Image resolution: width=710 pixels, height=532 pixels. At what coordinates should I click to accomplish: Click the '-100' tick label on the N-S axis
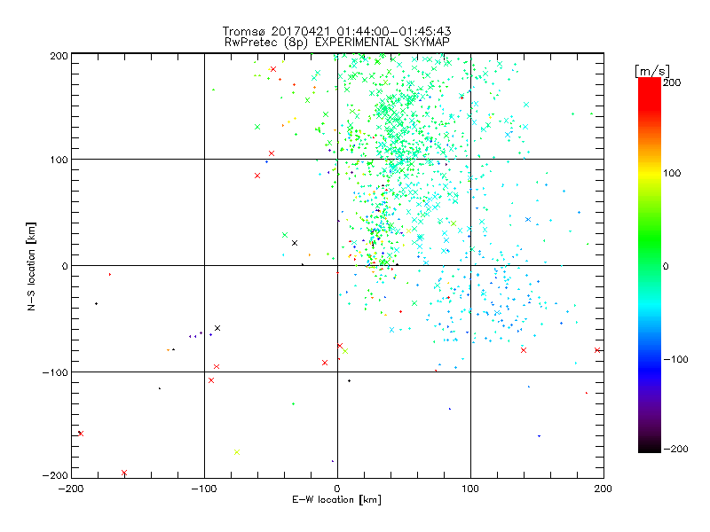[x=55, y=372]
